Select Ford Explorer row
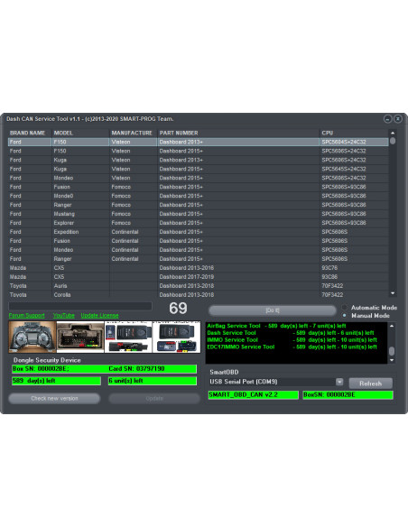This screenshot has width=408, height=527. 198,223
